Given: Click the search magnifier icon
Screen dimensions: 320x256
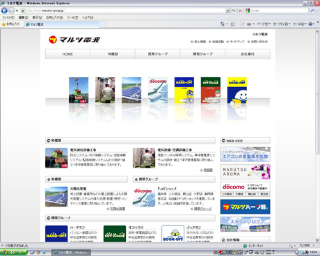Looking at the screenshot, I should pos(312,10).
